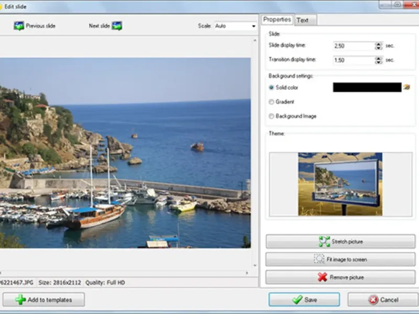Click the Remove picture button

[x=340, y=277]
